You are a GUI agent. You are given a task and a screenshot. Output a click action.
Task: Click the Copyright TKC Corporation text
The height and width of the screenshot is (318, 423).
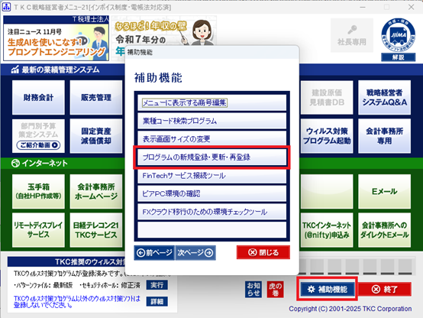pyautogui.click(x=350, y=309)
